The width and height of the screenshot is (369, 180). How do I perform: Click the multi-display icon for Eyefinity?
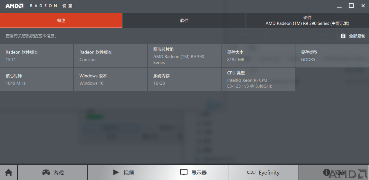click(x=251, y=173)
